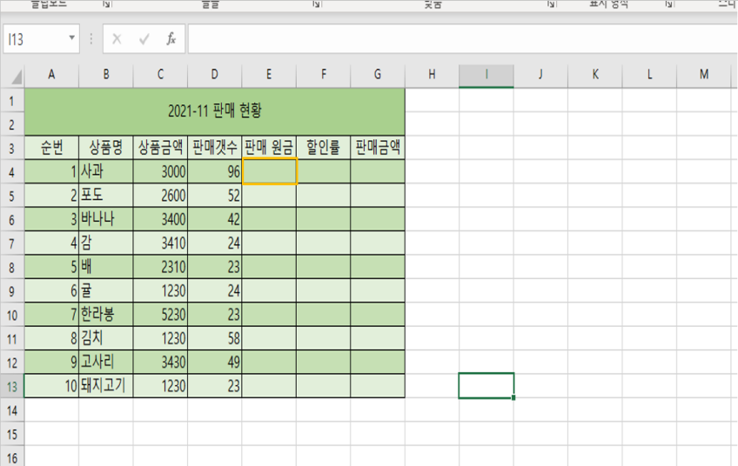Select column M header
This screenshot has width=738, height=466.
coord(704,74)
